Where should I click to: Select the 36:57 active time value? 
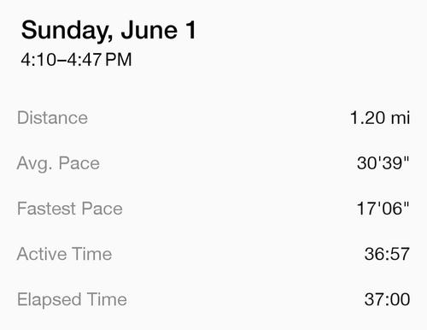(x=387, y=254)
